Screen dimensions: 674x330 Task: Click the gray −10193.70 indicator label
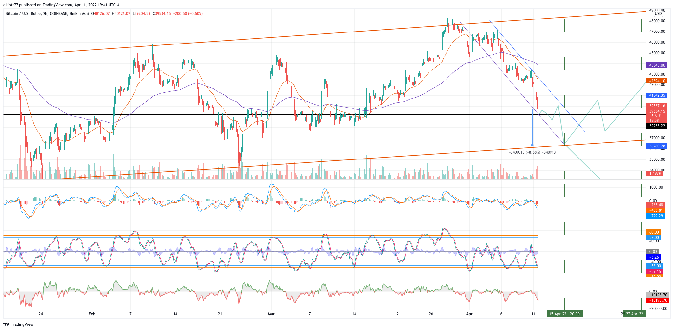tap(657, 295)
